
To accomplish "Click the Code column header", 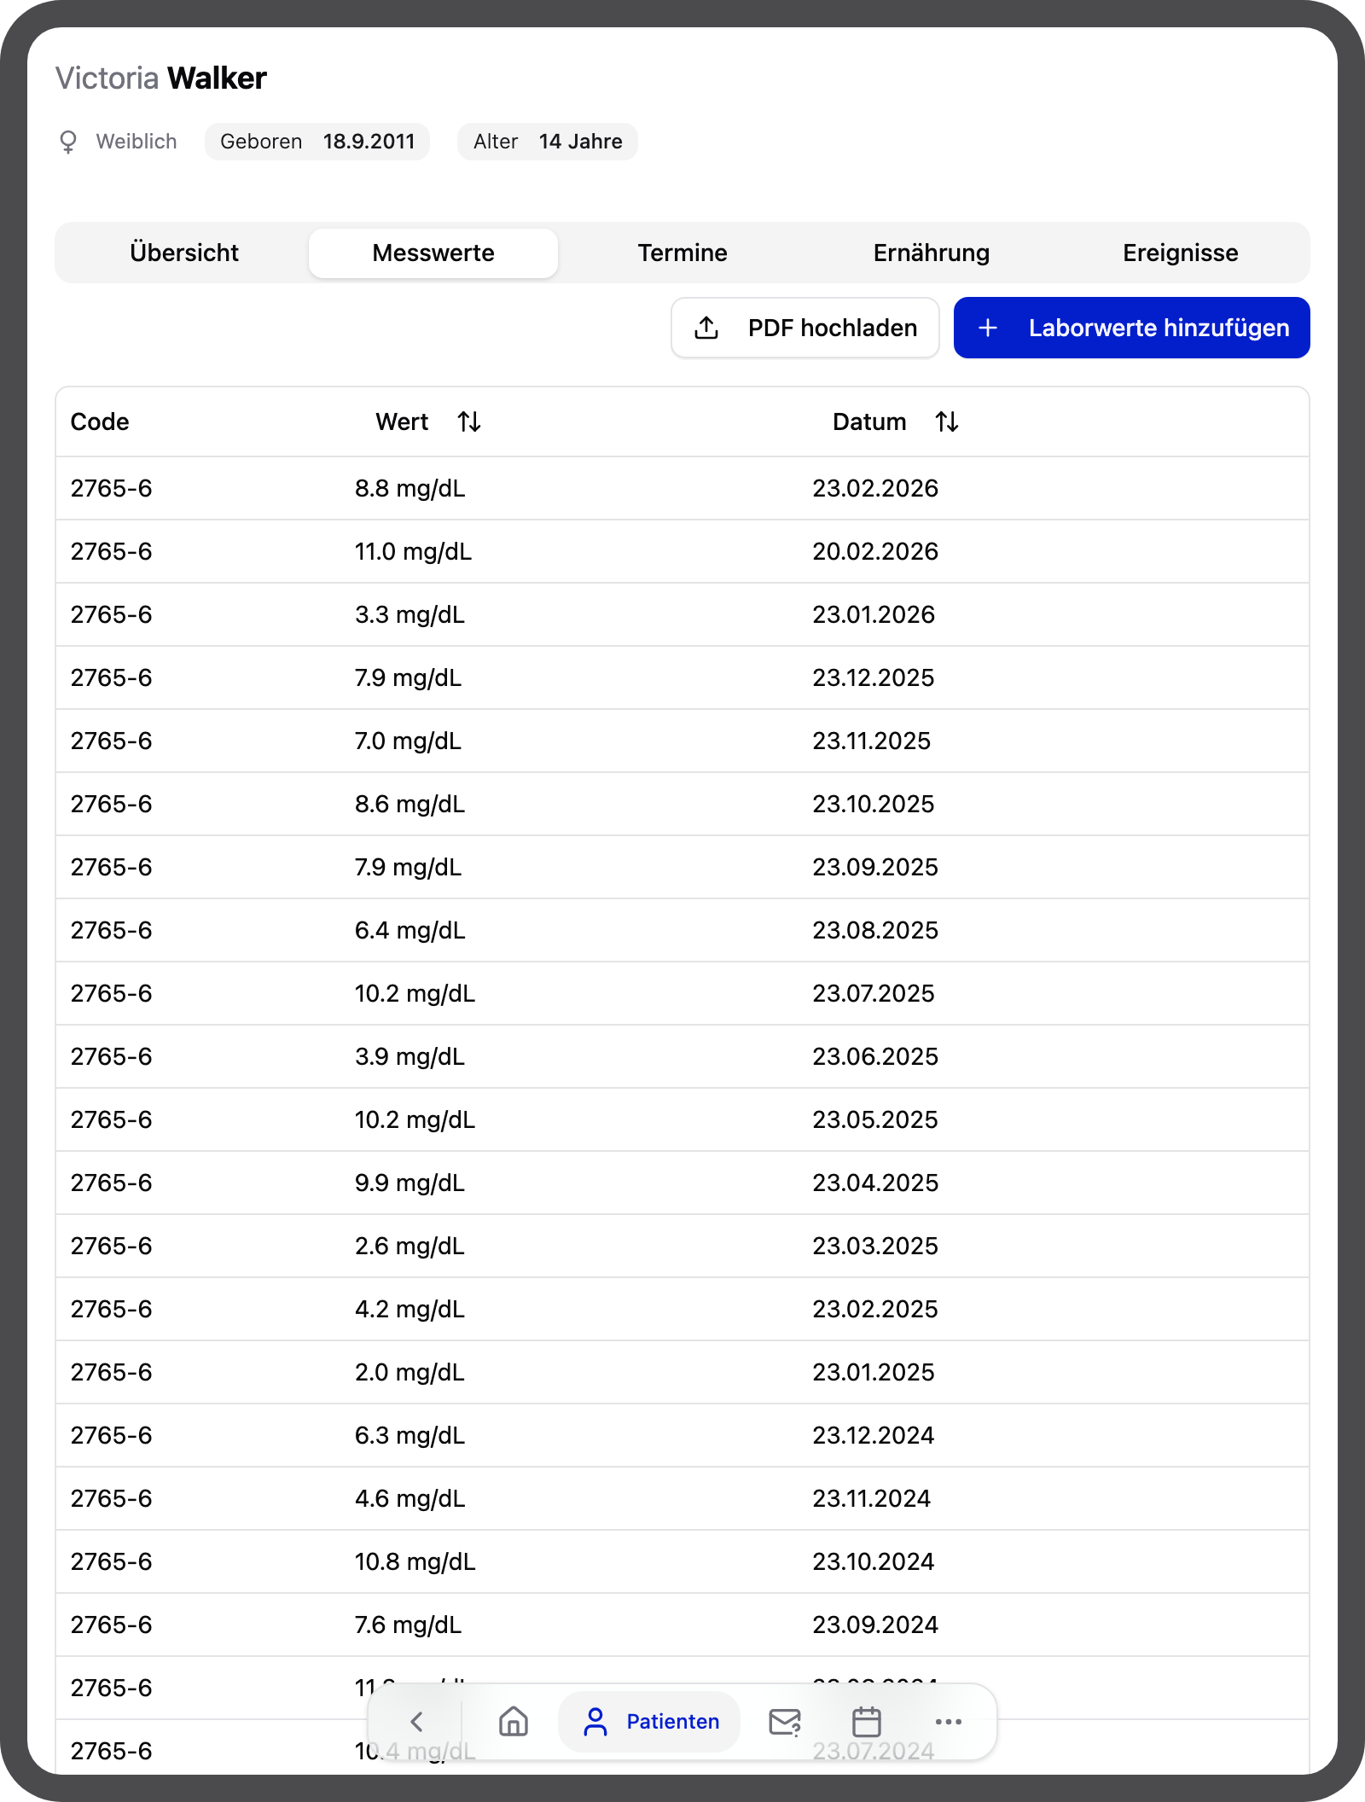I will 100,421.
